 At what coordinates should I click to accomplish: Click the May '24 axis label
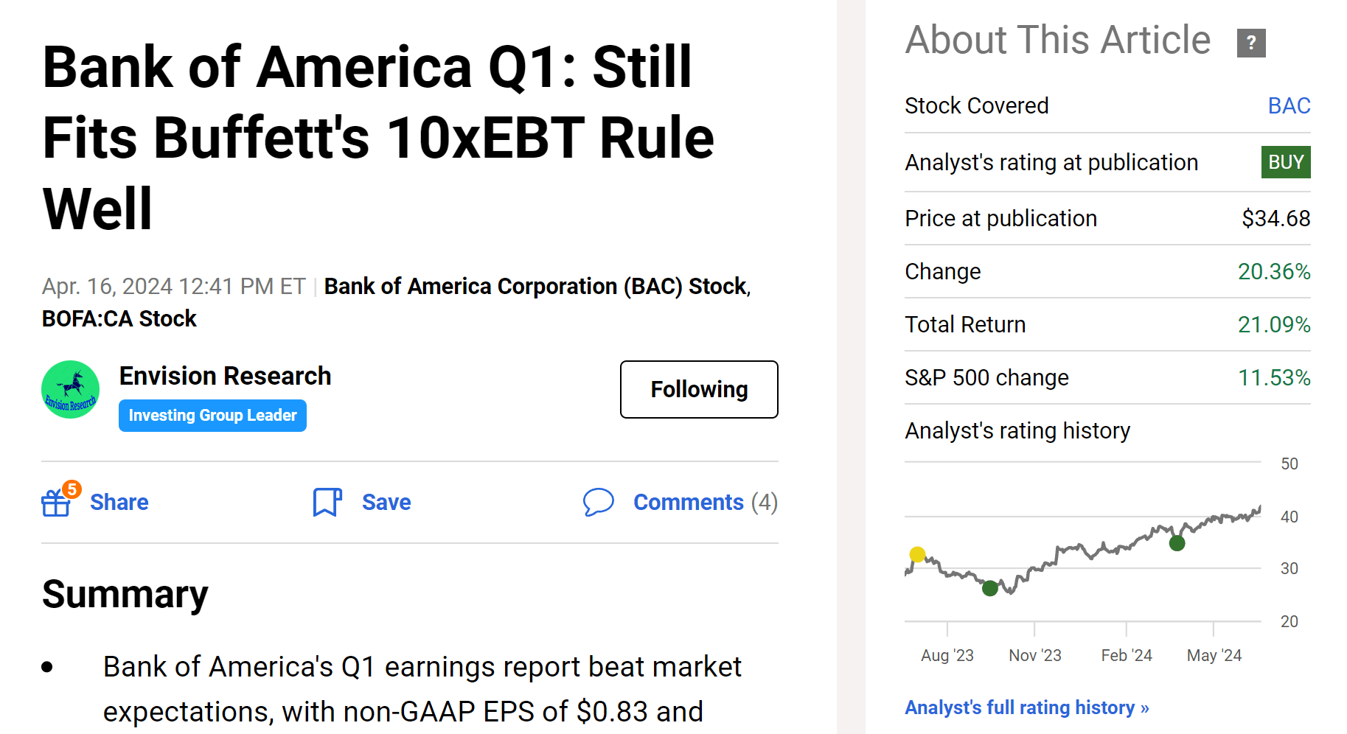(1214, 655)
